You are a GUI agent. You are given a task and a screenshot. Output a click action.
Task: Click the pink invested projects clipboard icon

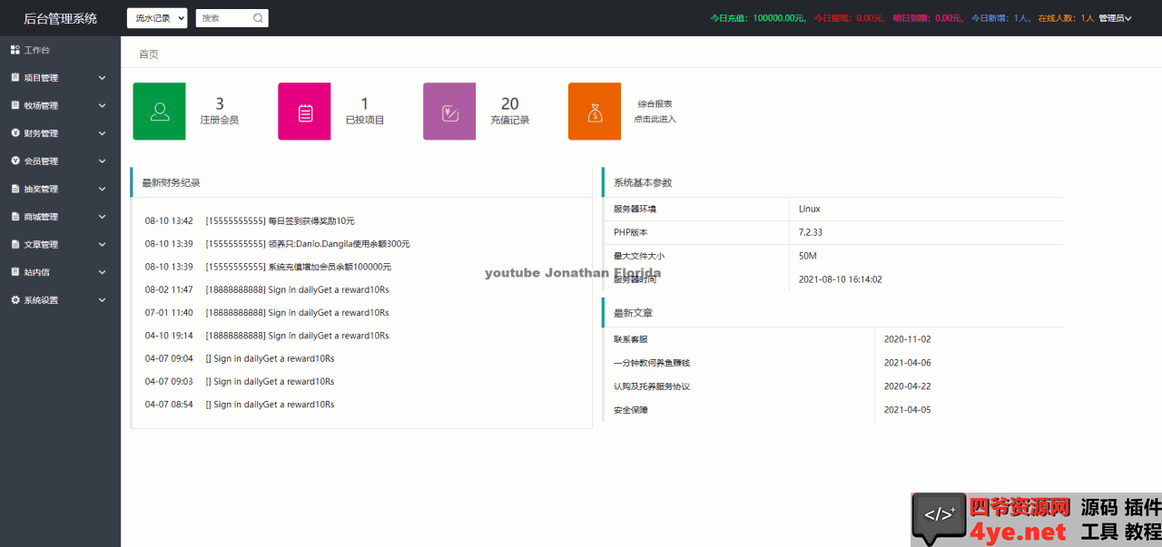click(x=305, y=112)
